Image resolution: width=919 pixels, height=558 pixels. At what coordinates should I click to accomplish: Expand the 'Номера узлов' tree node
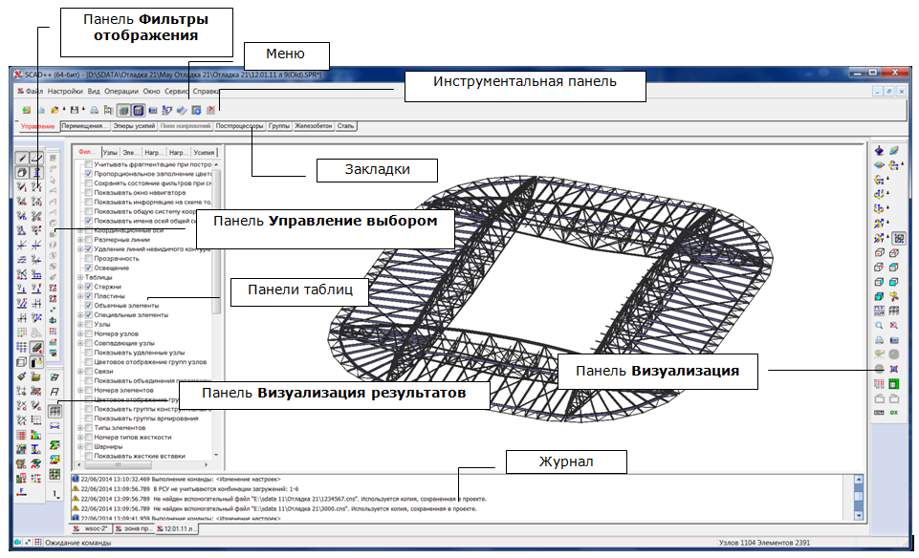(80, 333)
